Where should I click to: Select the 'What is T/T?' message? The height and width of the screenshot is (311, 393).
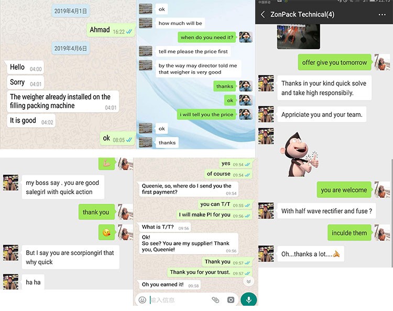point(165,227)
